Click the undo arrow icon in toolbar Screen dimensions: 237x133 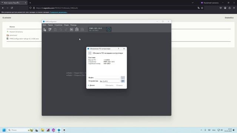pos(61,30)
